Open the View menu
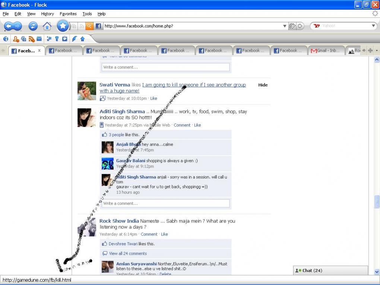The height and width of the screenshot is (285, 380). [x=31, y=14]
